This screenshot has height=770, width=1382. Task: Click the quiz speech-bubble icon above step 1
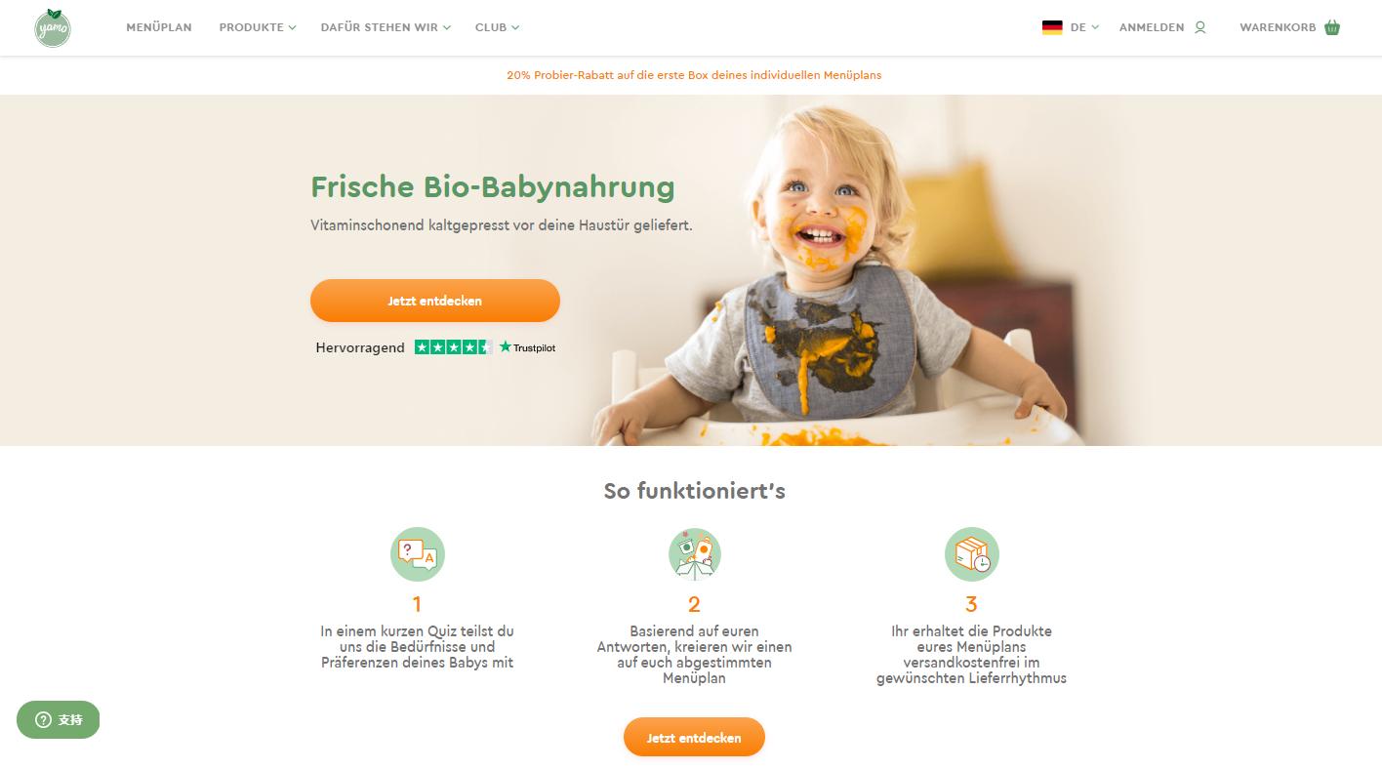(417, 554)
